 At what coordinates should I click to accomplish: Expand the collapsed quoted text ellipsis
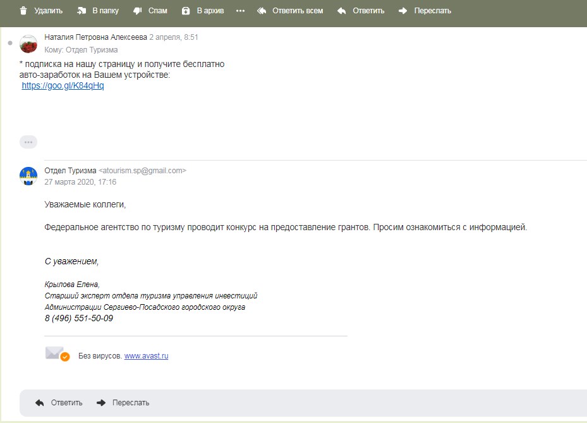click(x=28, y=142)
